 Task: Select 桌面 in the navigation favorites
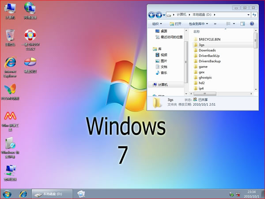[163, 31]
